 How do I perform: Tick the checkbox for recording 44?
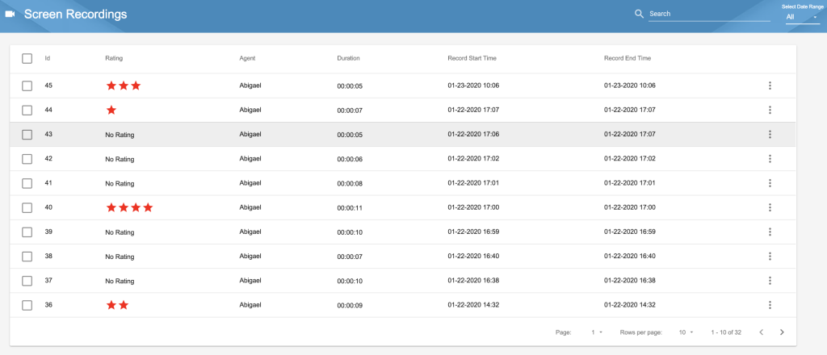pos(27,110)
